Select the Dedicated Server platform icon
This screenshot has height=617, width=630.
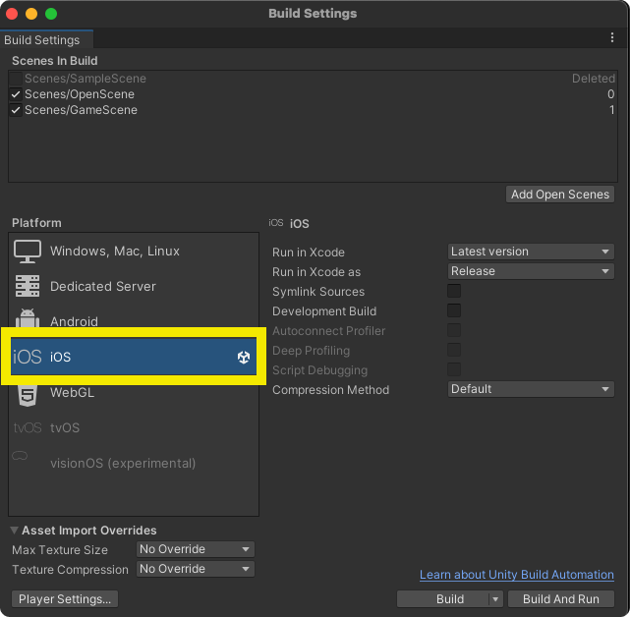[28, 287]
